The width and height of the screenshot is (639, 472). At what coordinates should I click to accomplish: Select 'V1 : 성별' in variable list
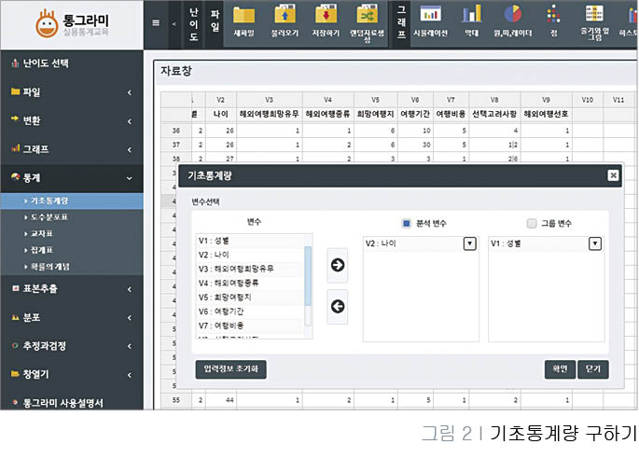pyautogui.click(x=250, y=241)
